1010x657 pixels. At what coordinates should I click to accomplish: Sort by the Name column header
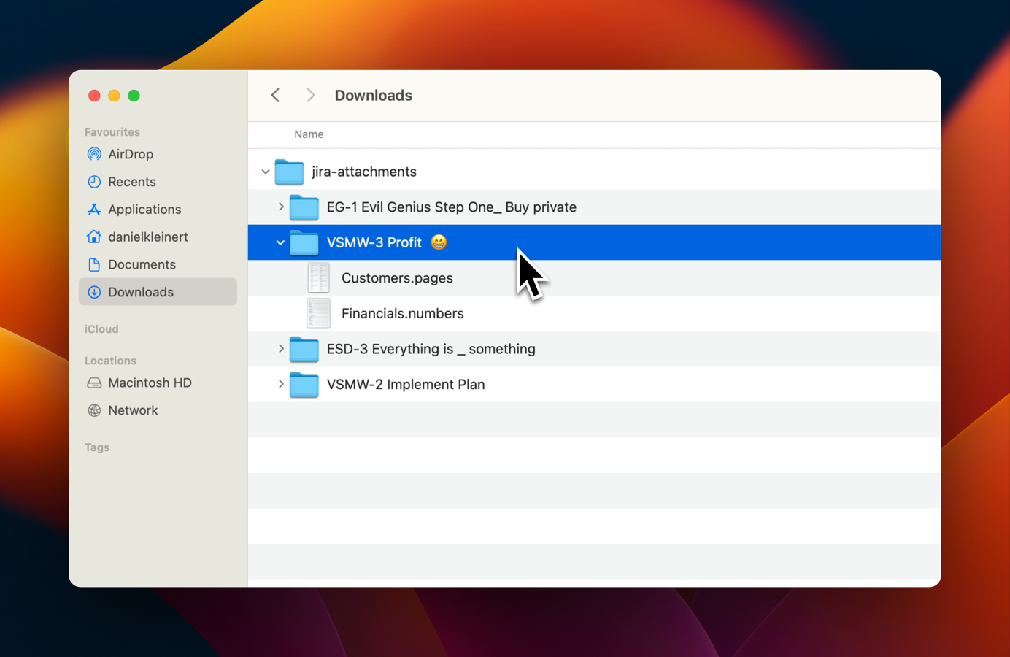[x=309, y=134]
